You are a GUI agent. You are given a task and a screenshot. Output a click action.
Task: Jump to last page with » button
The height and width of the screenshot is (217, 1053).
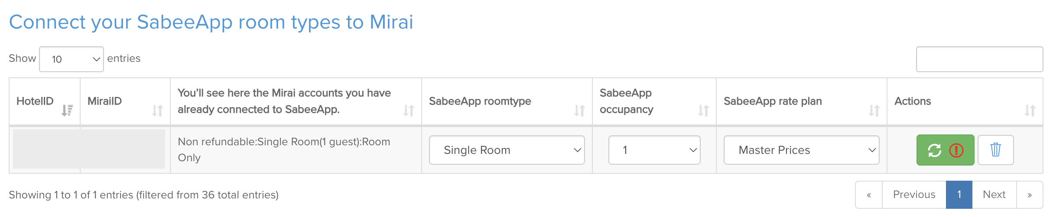(x=1030, y=195)
